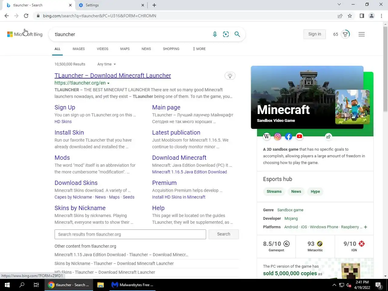Open notification center icon

click(x=379, y=285)
